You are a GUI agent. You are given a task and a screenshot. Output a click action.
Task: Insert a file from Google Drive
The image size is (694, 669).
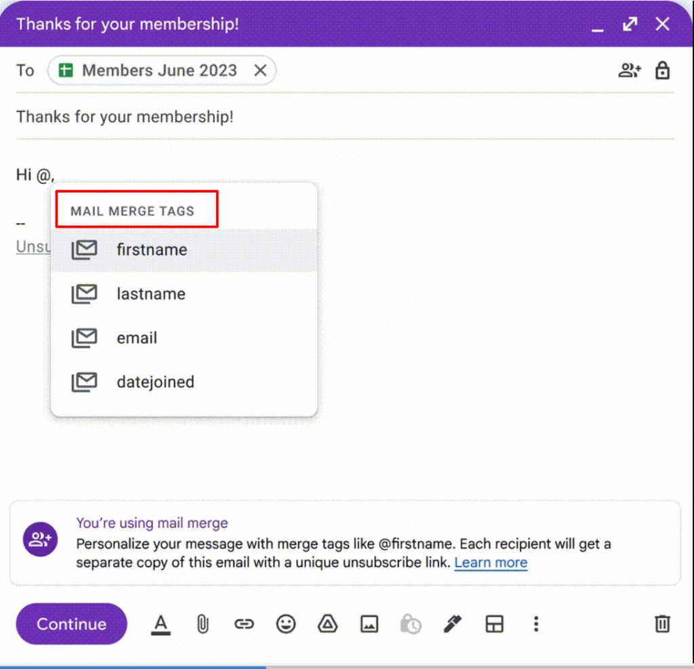[x=327, y=624]
